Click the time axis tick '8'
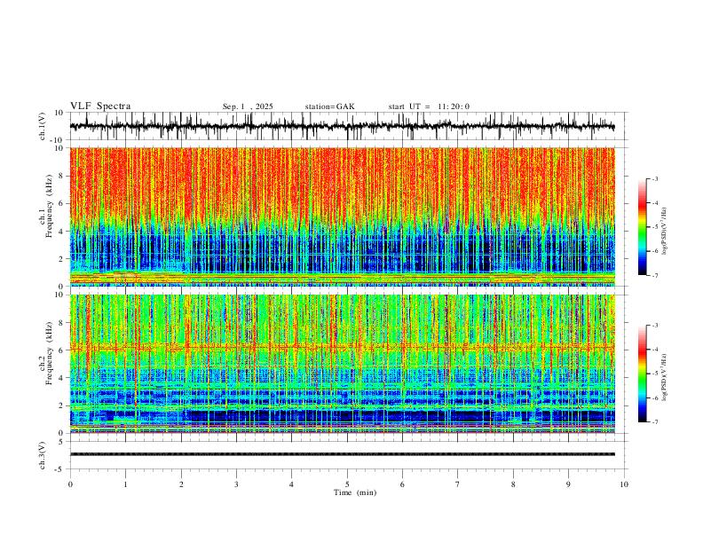The width and height of the screenshot is (703, 543). coord(513,484)
